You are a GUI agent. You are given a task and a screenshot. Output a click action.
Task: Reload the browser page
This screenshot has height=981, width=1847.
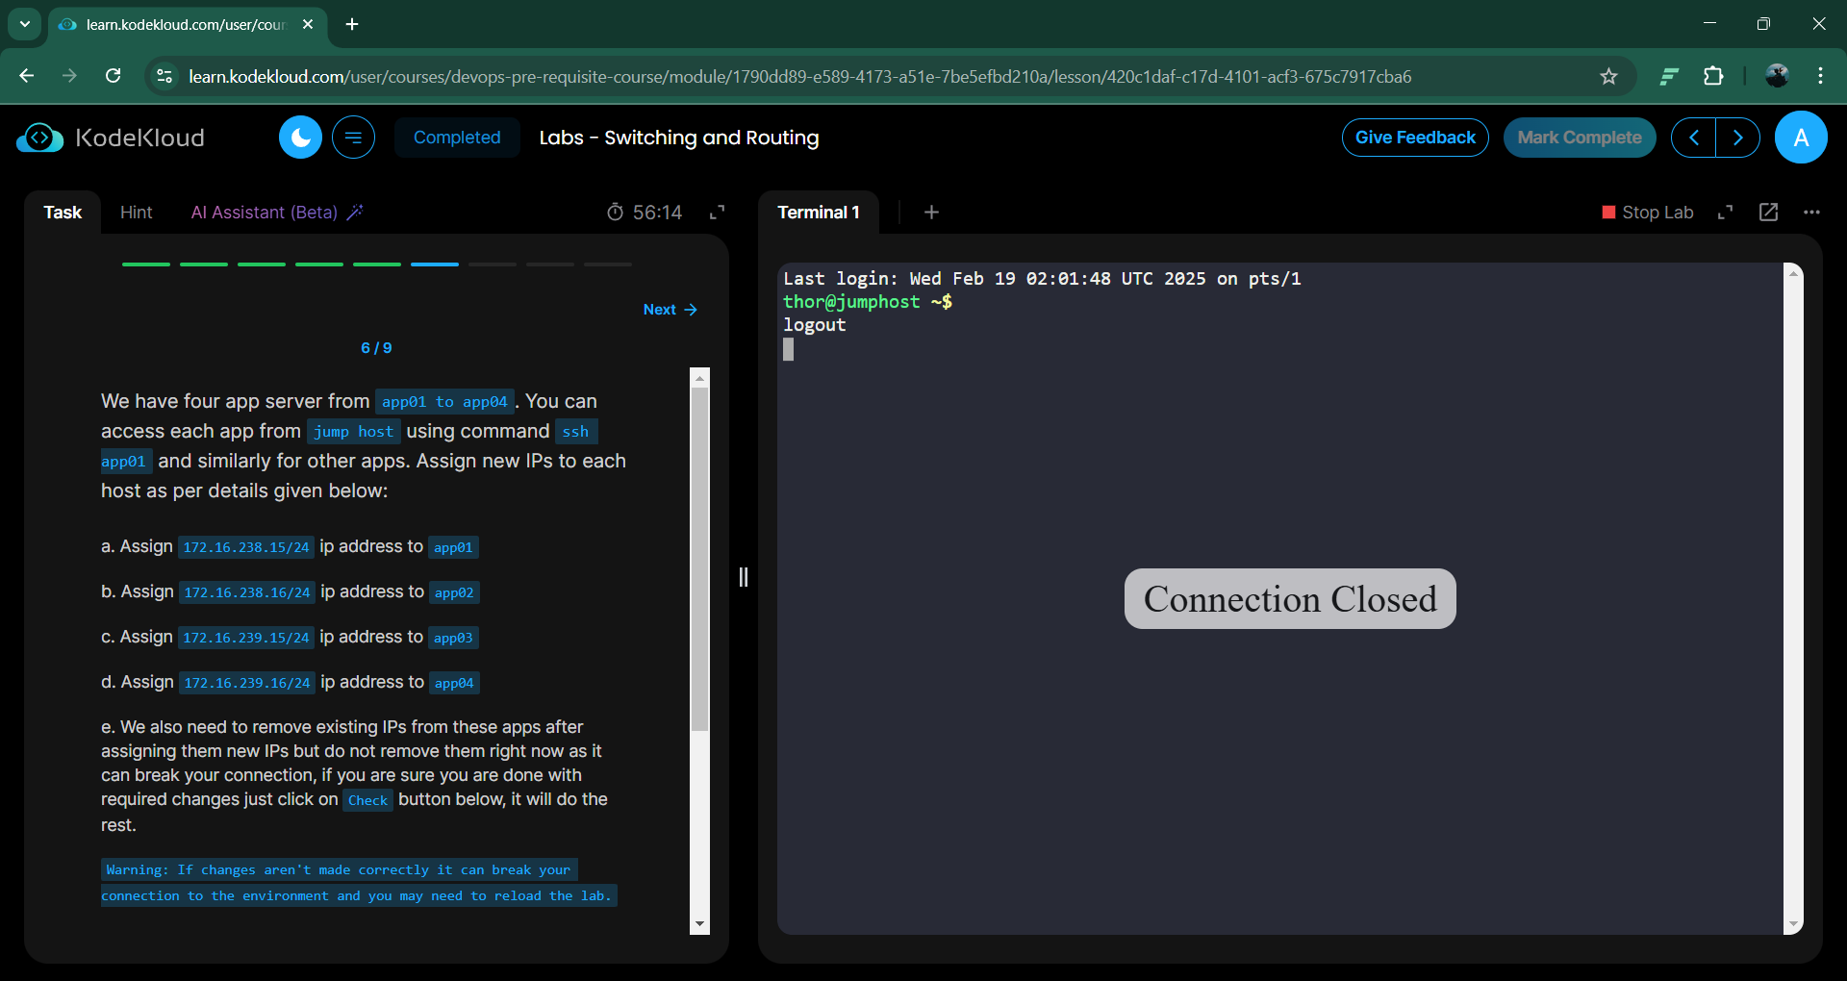point(113,76)
